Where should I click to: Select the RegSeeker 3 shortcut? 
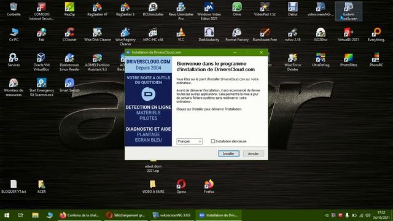point(125,9)
